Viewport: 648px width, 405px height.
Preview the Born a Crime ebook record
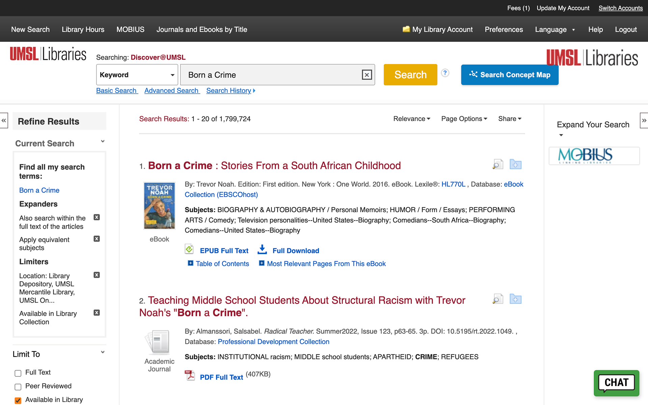point(497,164)
